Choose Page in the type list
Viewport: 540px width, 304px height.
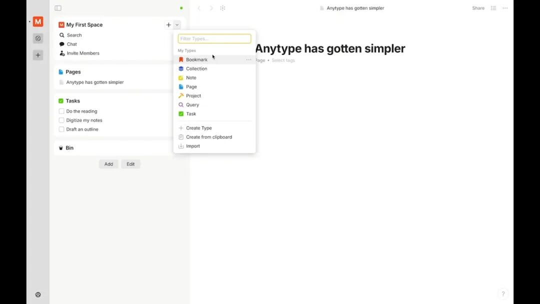click(214, 87)
